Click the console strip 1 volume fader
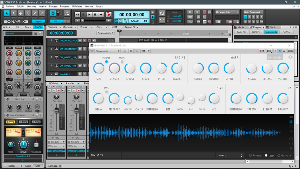Screen dimensions: 300x169 (56, 110)
